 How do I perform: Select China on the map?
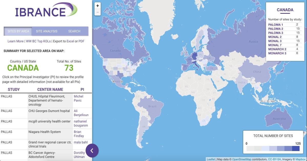click(x=257, y=72)
